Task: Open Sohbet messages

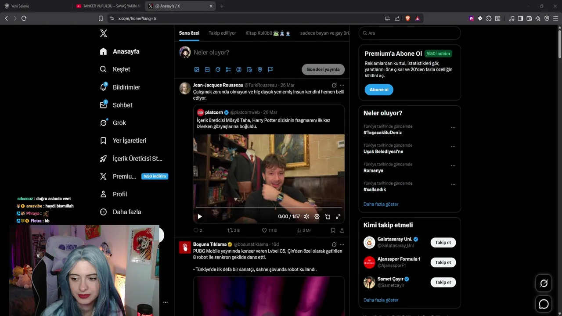Action: tap(116, 105)
